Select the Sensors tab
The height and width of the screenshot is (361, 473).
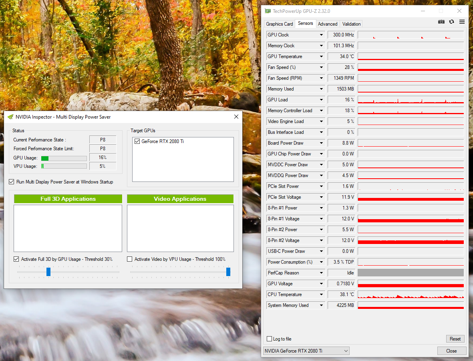point(305,23)
